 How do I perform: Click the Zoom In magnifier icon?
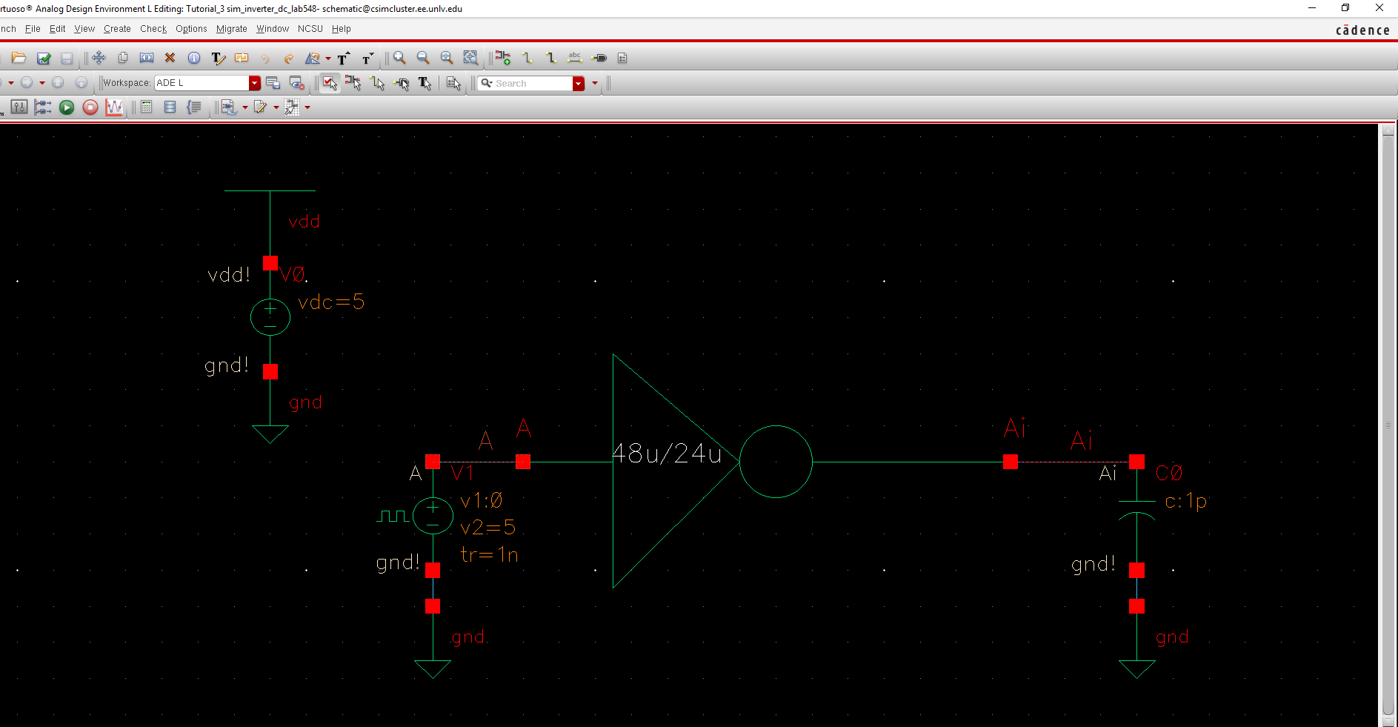[x=399, y=58]
